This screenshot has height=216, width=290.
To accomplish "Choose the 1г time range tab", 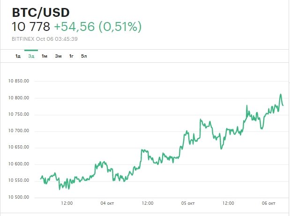I will coord(71,56).
